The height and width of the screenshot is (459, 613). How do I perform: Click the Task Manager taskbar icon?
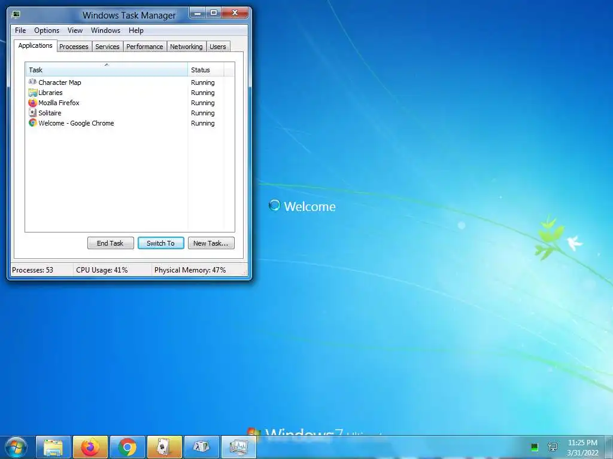point(238,447)
